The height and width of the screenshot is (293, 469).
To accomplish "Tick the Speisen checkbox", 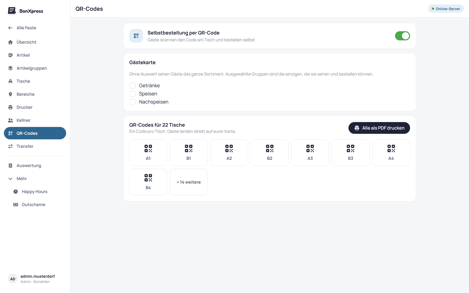I will click(x=133, y=94).
